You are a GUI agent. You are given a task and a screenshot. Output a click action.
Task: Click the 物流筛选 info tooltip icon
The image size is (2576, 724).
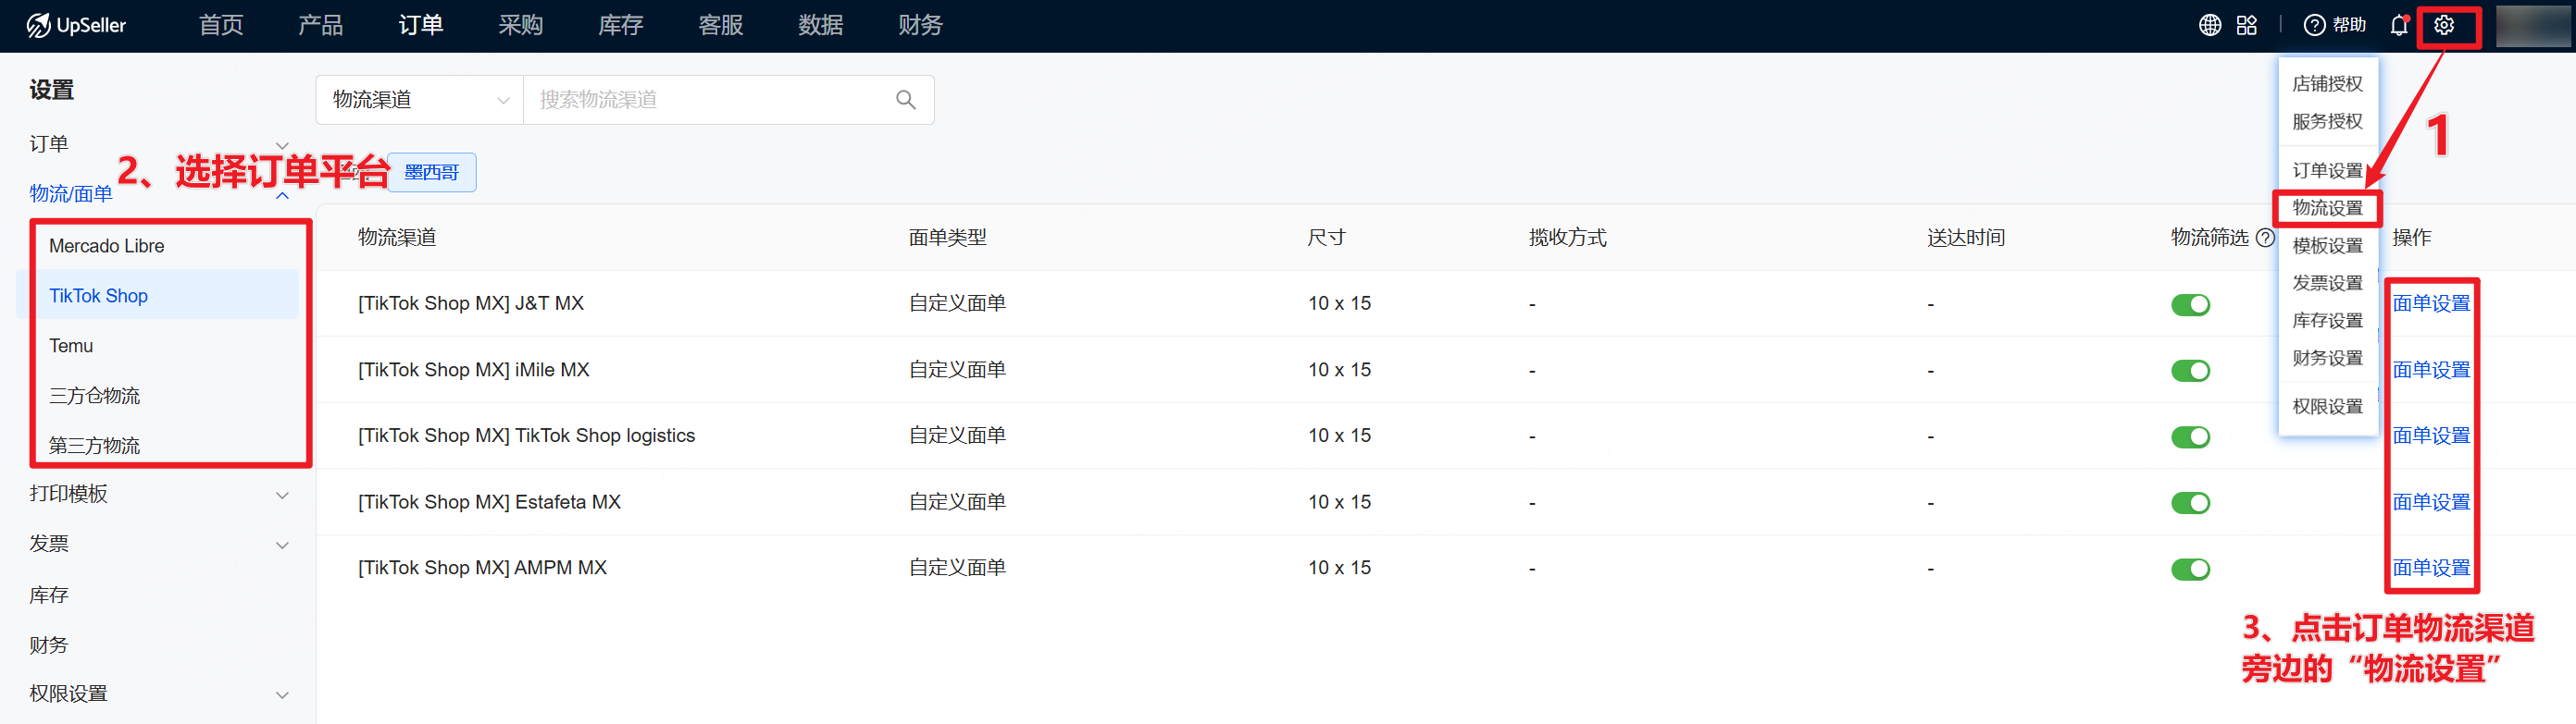(x=2265, y=238)
